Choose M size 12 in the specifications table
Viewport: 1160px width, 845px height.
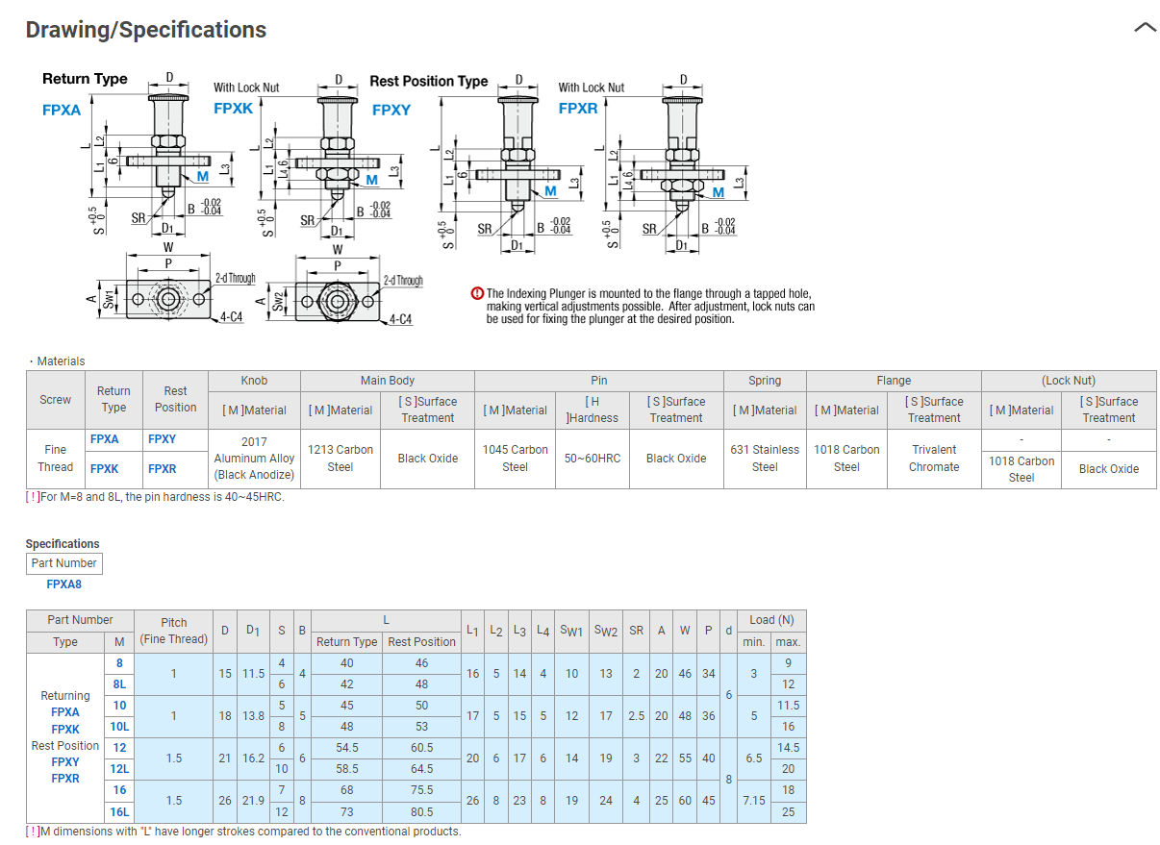point(119,748)
